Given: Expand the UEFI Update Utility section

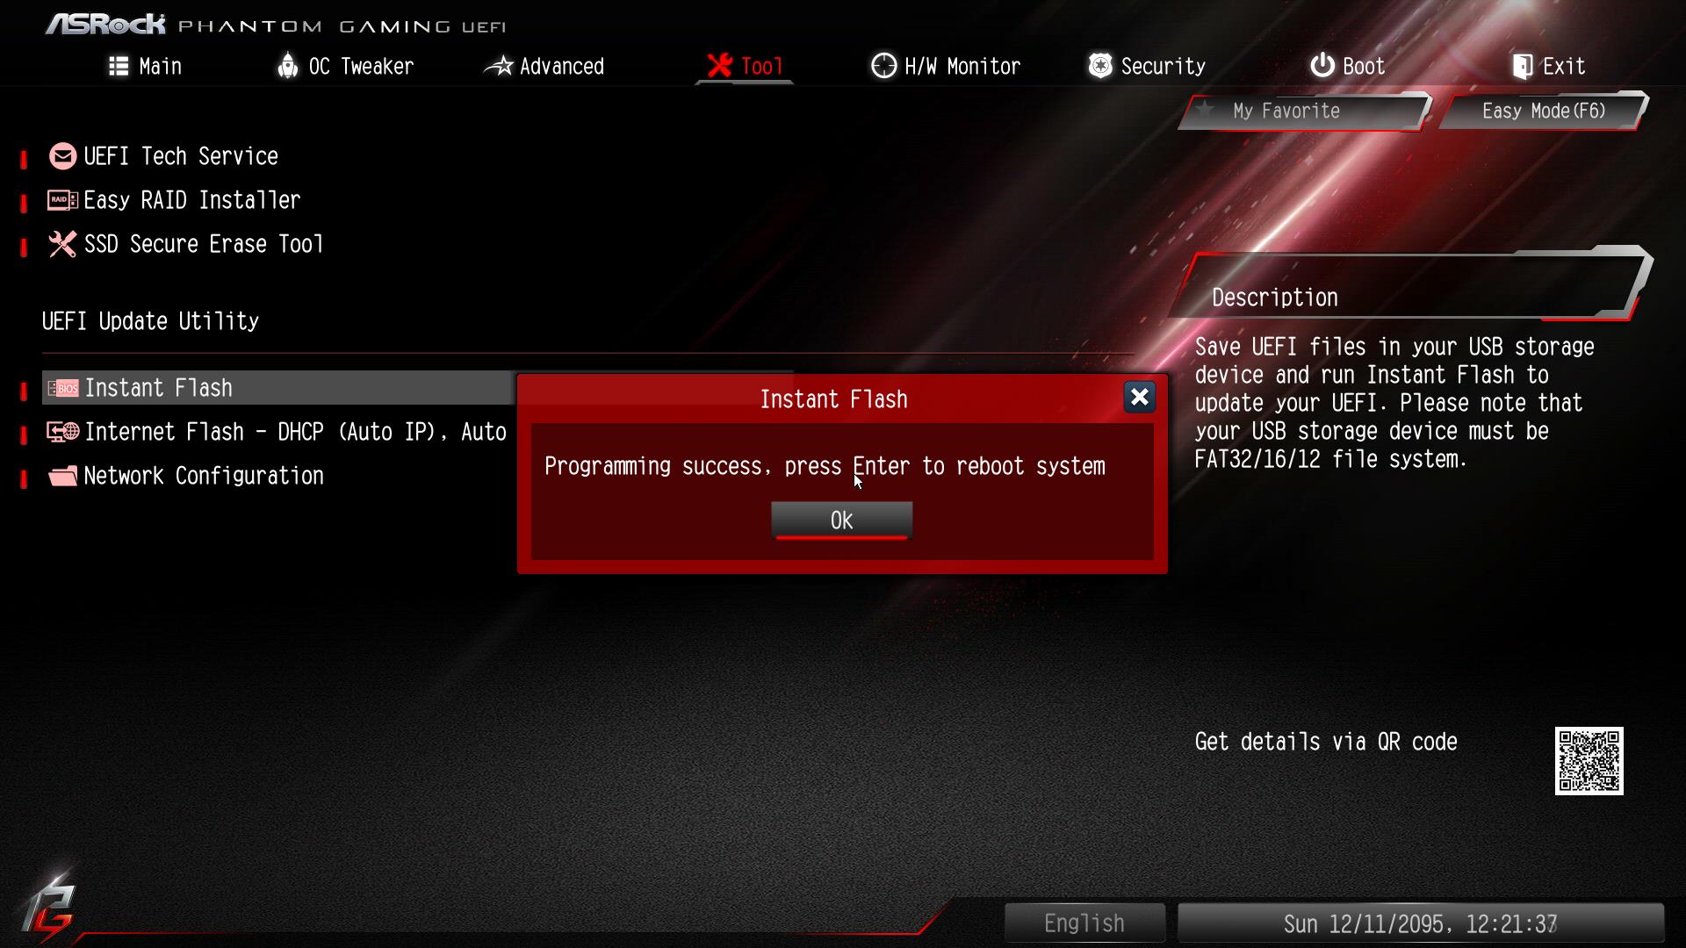Looking at the screenshot, I should pos(149,320).
